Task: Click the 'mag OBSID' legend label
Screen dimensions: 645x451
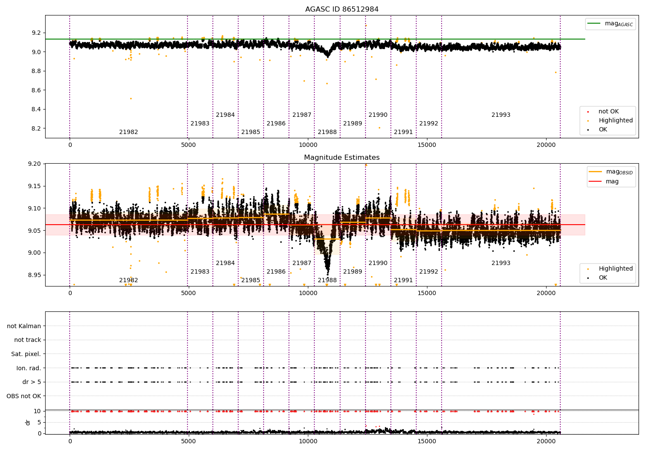Action: [x=619, y=172]
